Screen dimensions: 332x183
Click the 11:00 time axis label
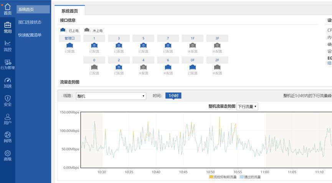pyautogui.click(x=265, y=172)
